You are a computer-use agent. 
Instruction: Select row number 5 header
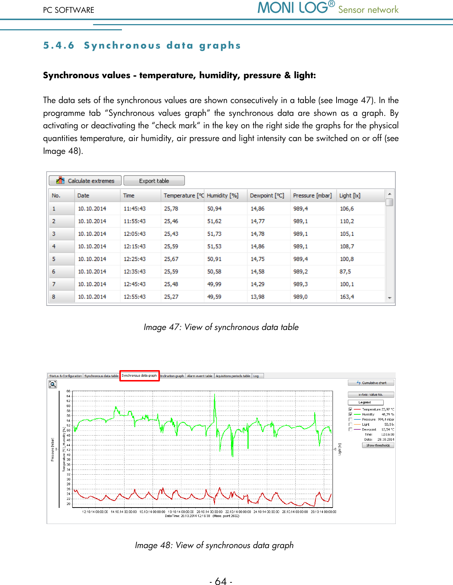(x=61, y=259)
